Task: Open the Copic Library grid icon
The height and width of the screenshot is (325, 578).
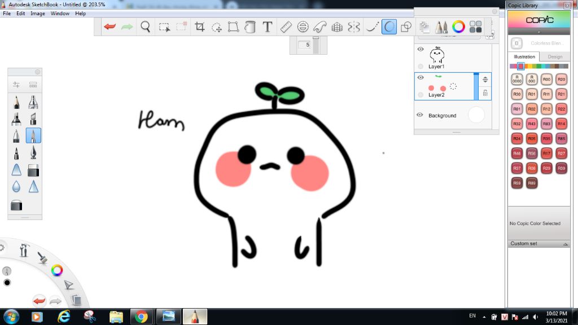Action: [x=475, y=27]
